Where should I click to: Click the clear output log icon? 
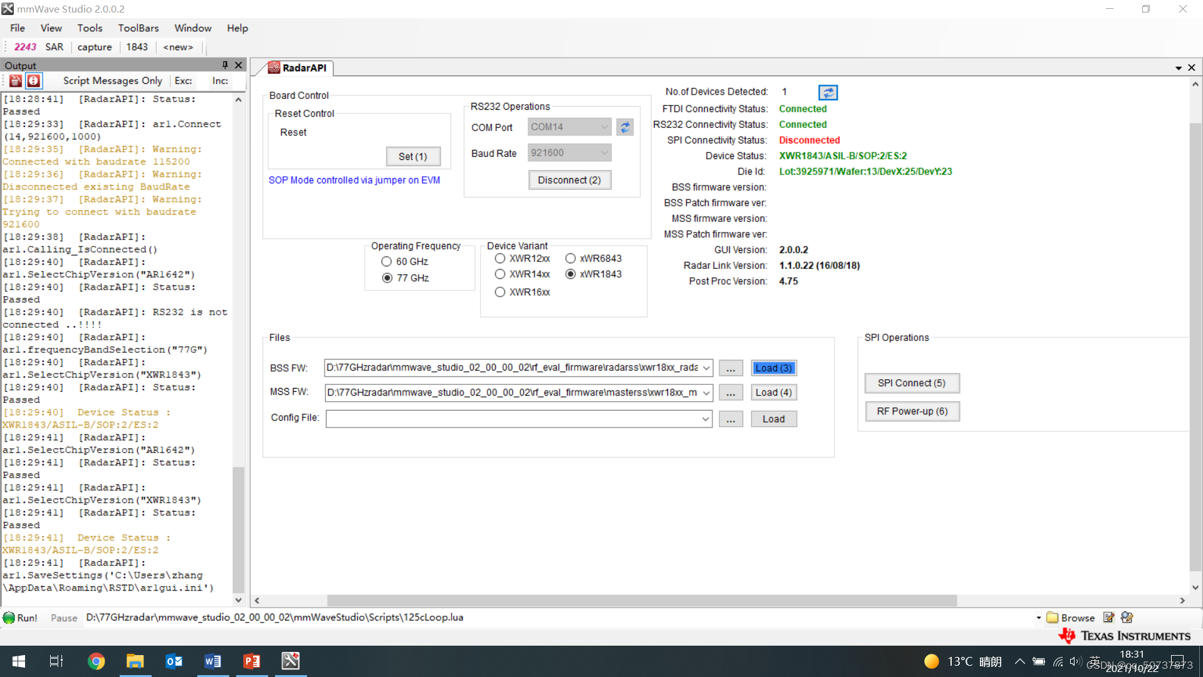coord(16,81)
